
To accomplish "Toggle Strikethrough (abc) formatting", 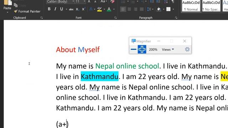I will point(71,9).
